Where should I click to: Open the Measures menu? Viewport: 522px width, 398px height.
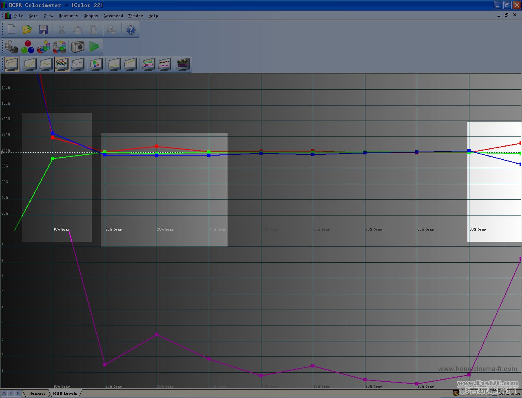pyautogui.click(x=68, y=15)
